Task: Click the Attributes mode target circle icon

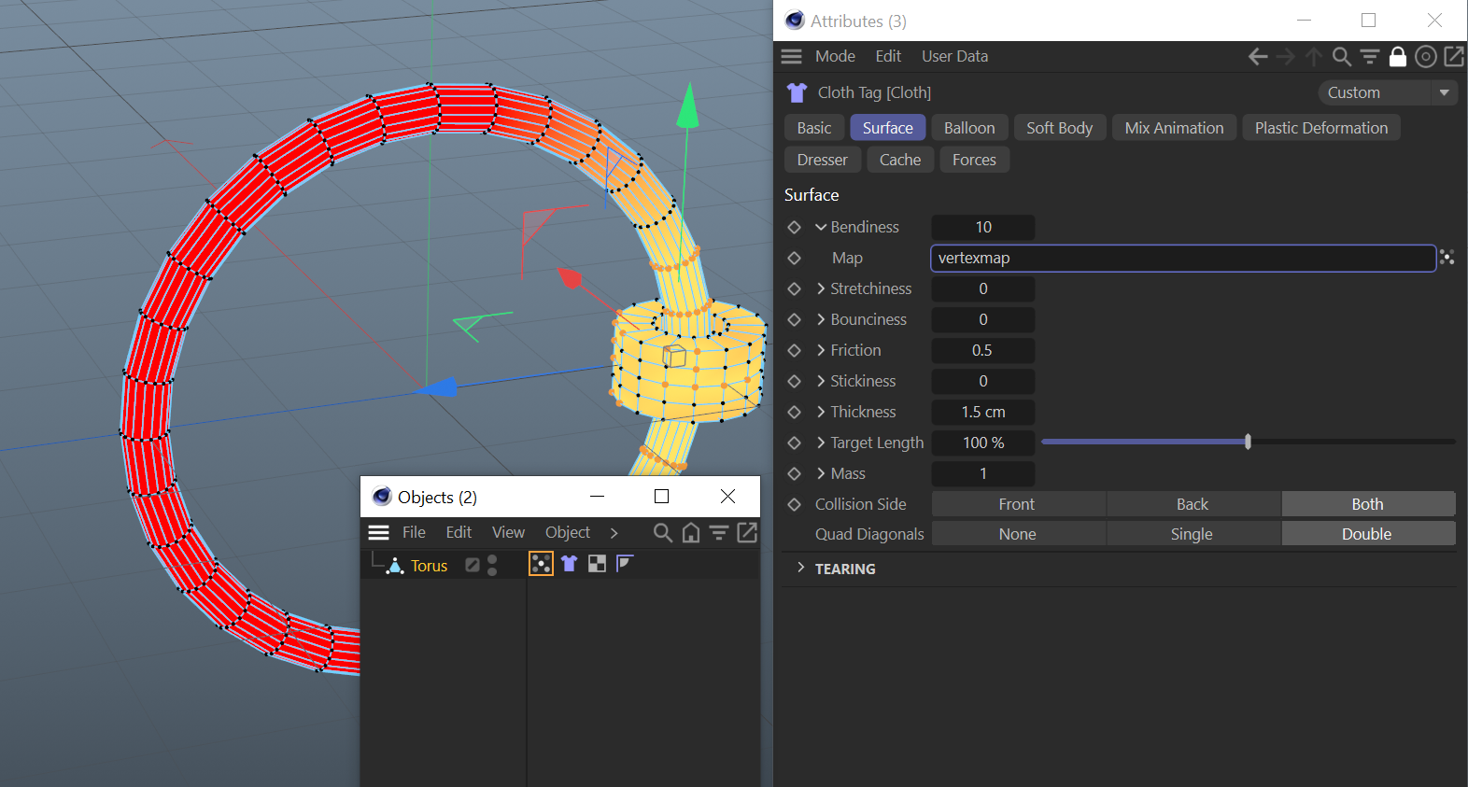Action: pos(1426,57)
